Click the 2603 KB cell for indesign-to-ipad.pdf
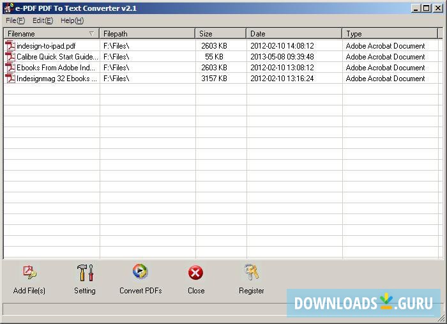Image resolution: width=447 pixels, height=324 pixels. point(214,46)
